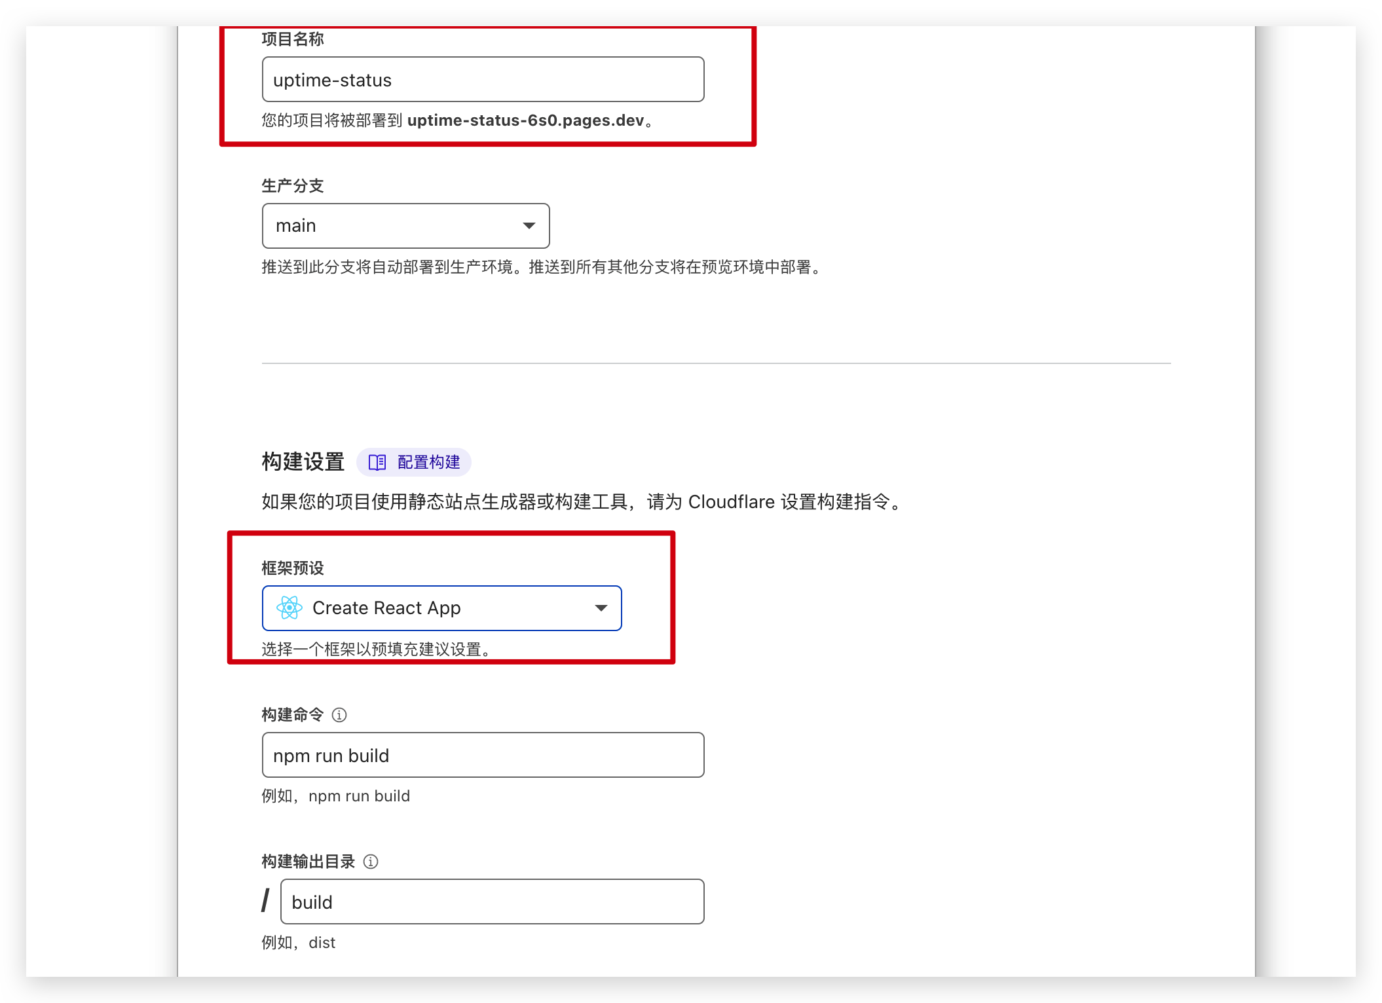The image size is (1382, 1003).
Task: Click info icon next to 构建命令
Action: (339, 714)
